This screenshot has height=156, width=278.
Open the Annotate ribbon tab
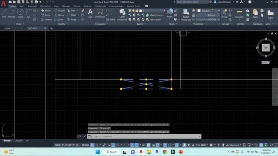click(32, 6)
